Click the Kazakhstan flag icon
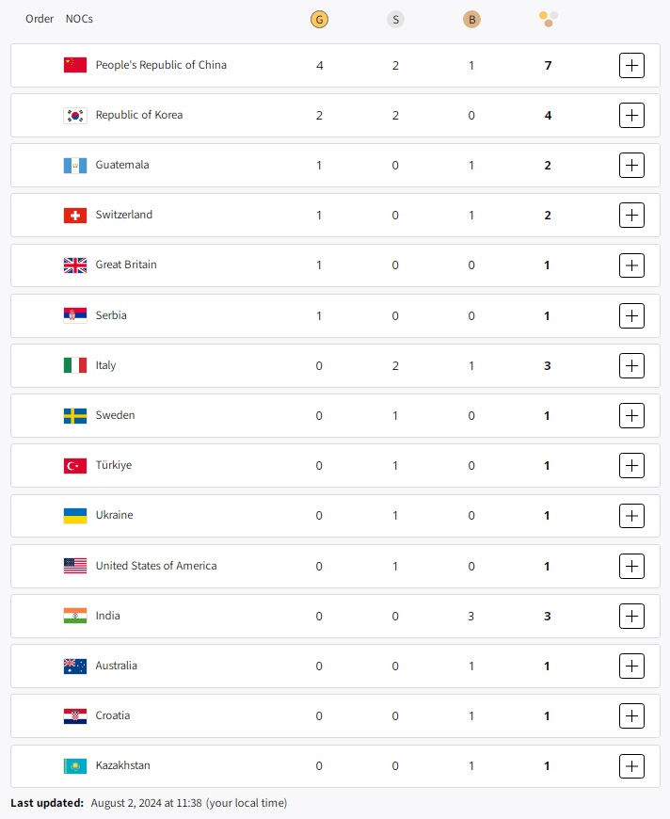670x819 pixels. pos(75,766)
